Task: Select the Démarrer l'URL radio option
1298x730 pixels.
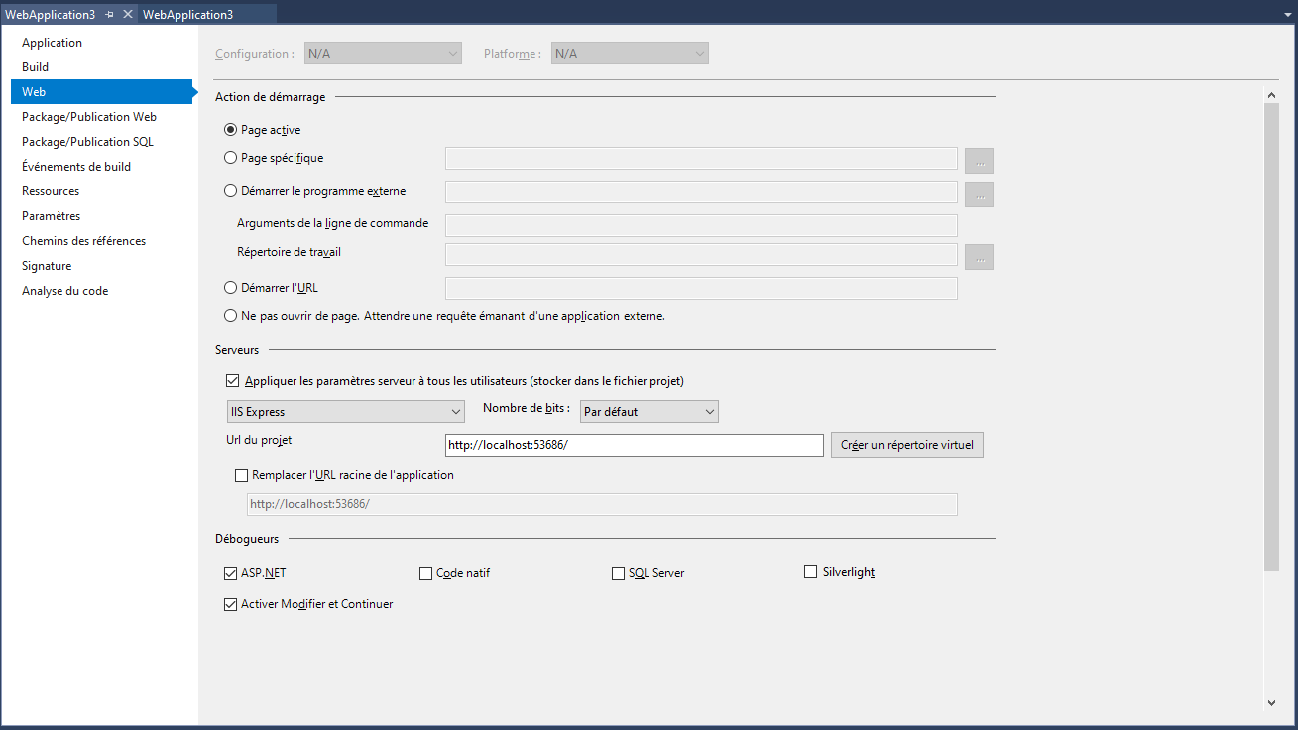Action: click(x=231, y=288)
